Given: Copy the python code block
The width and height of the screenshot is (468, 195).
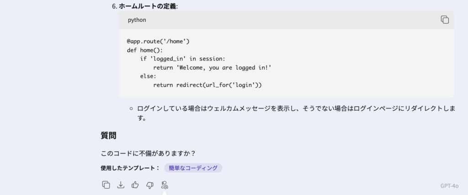Looking at the screenshot, I should point(445,20).
